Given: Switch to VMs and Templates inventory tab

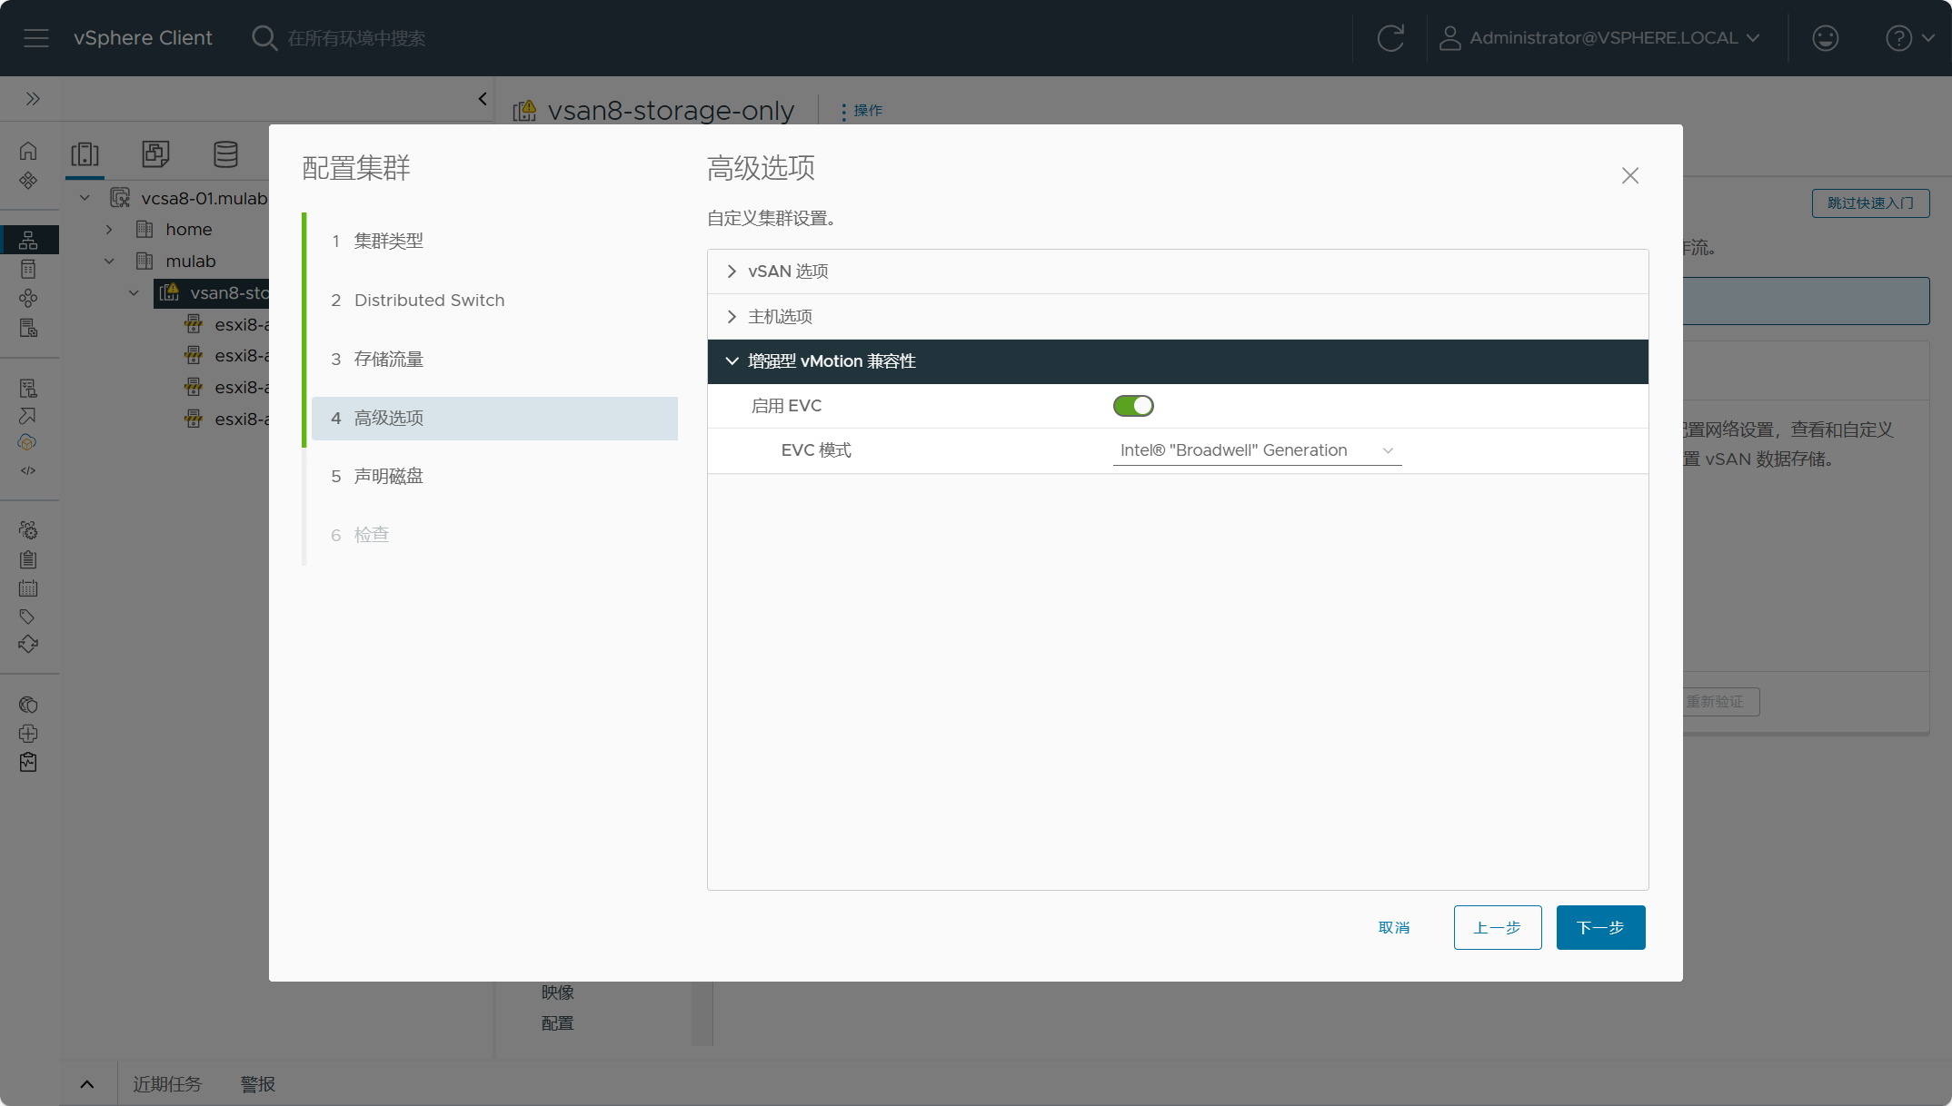Looking at the screenshot, I should point(155,154).
